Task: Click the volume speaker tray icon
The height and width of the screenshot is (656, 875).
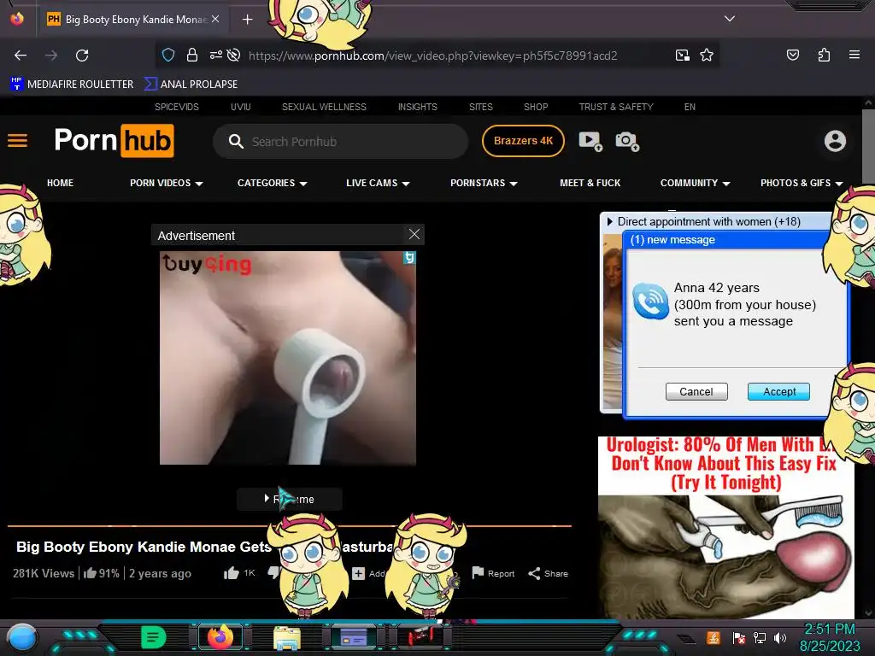Action: pos(780,637)
